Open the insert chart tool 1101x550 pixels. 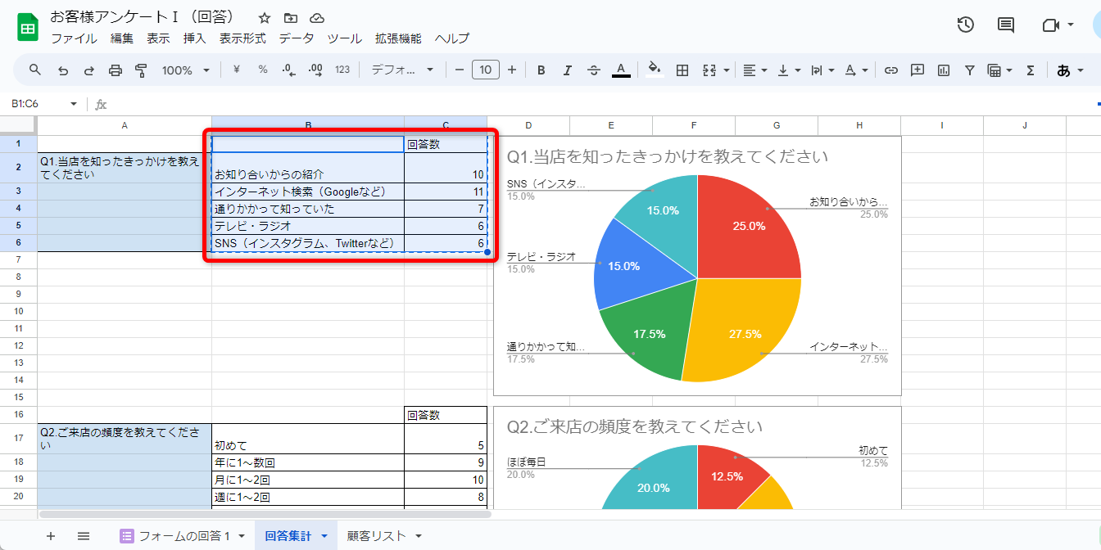click(x=944, y=70)
